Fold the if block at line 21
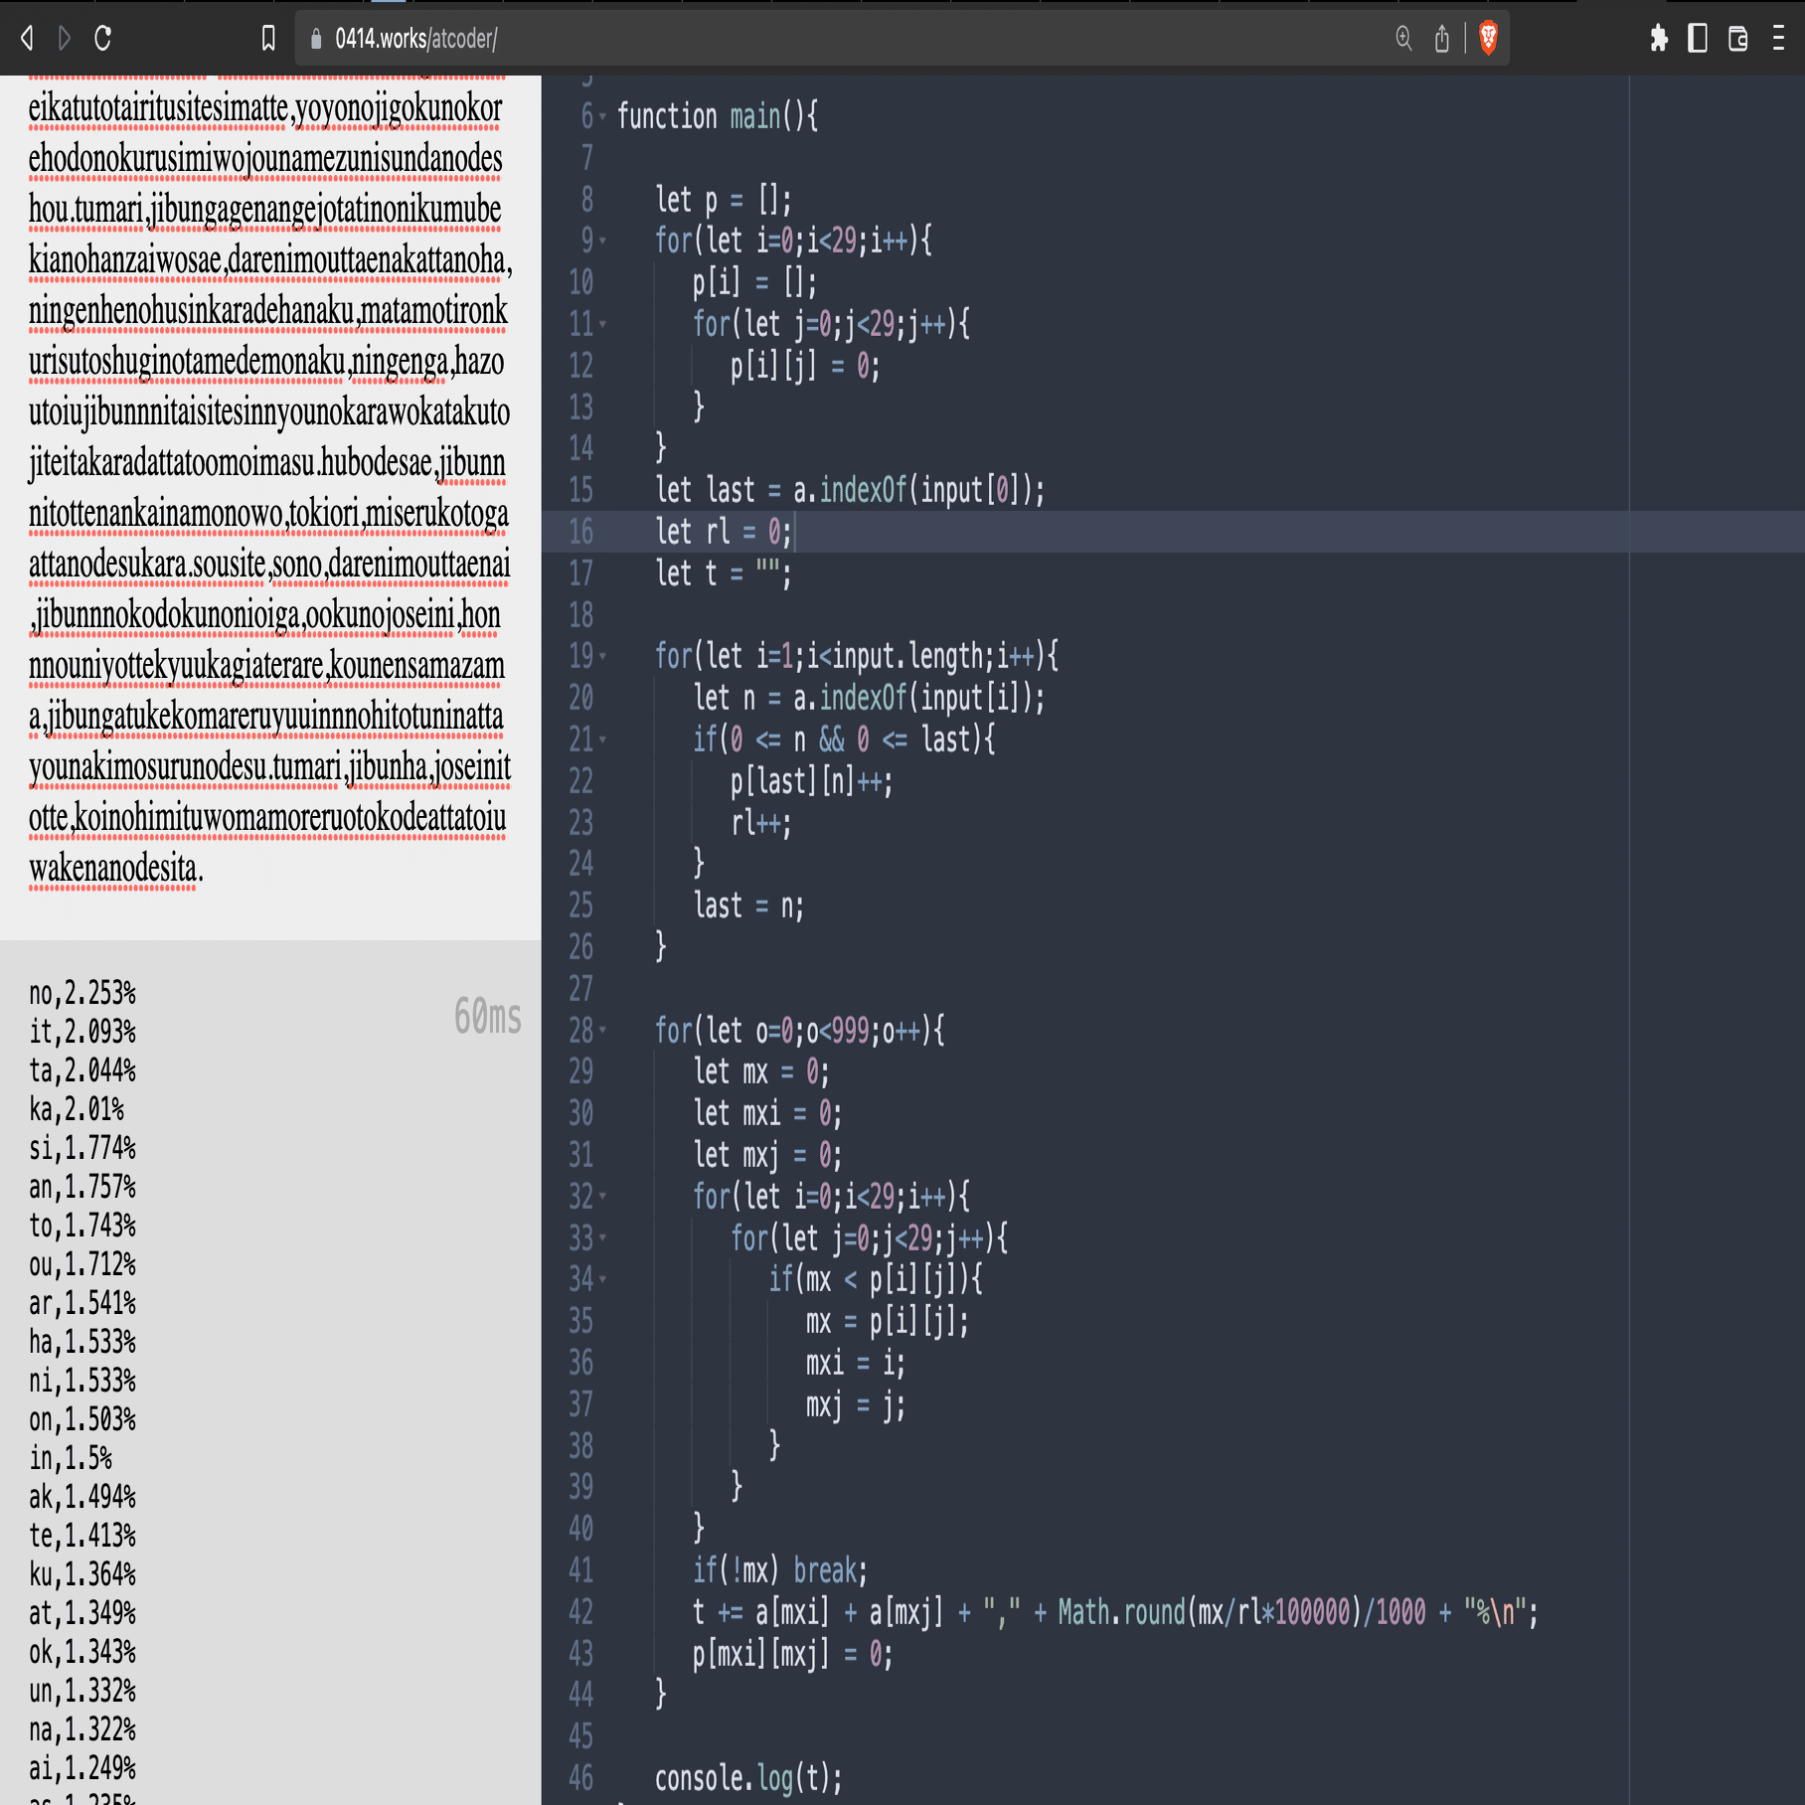The height and width of the screenshot is (1805, 1805). pyautogui.click(x=602, y=739)
